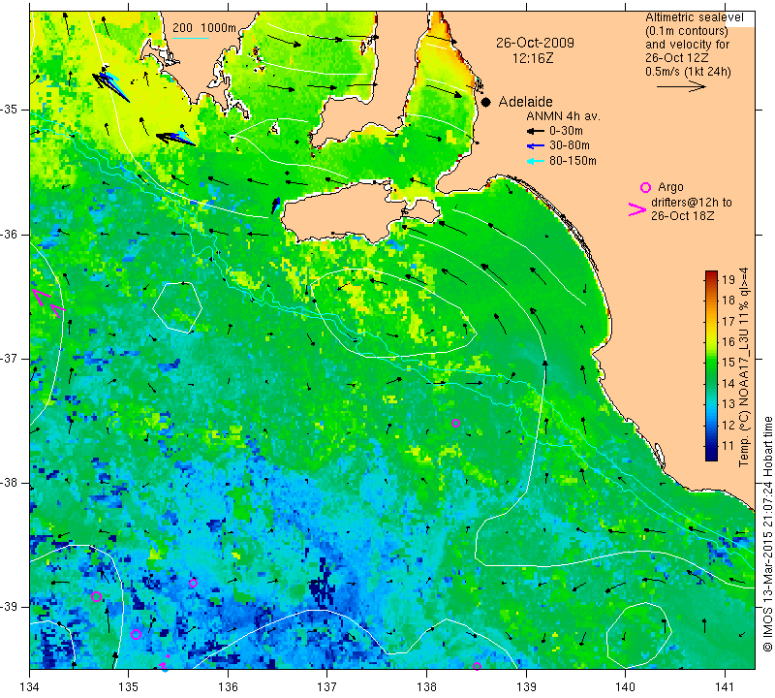The width and height of the screenshot is (775, 698).
Task: Click the black 0-30m legend arrow
Action: click(x=535, y=131)
